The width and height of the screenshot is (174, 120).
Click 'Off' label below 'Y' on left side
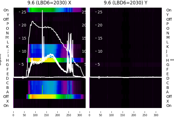click(x=6, y=19)
